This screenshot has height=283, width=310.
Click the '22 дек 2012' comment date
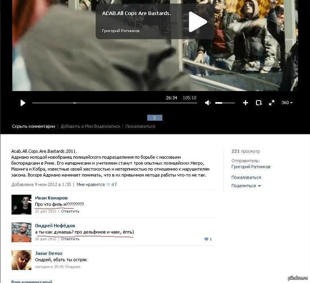click(46, 211)
